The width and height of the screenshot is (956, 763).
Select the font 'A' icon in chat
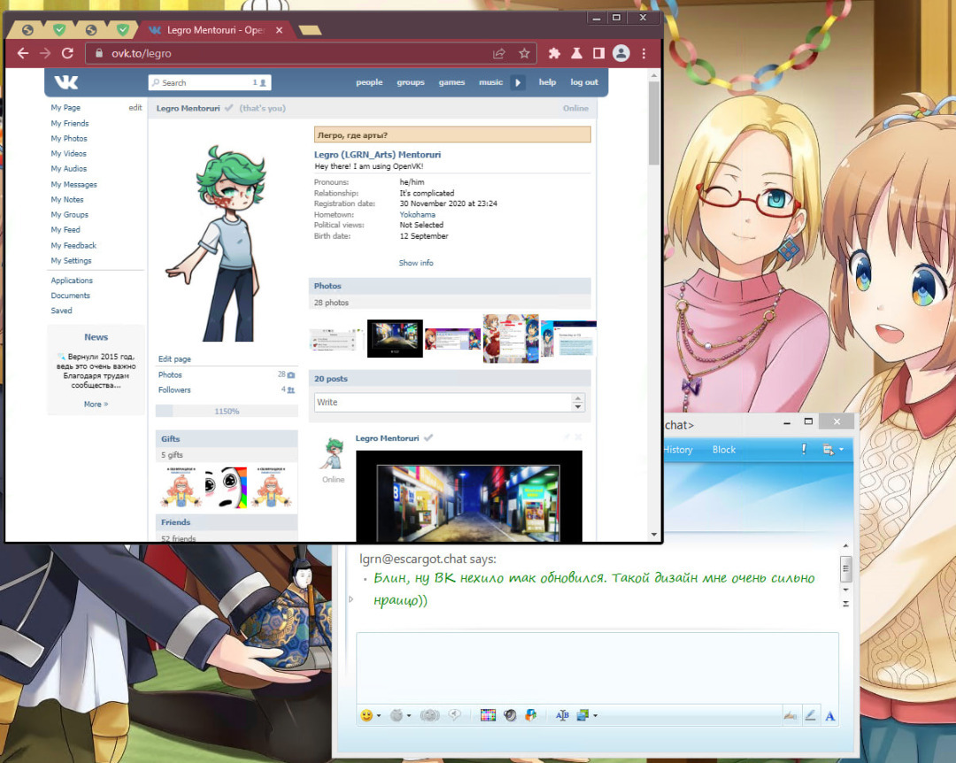coord(830,716)
